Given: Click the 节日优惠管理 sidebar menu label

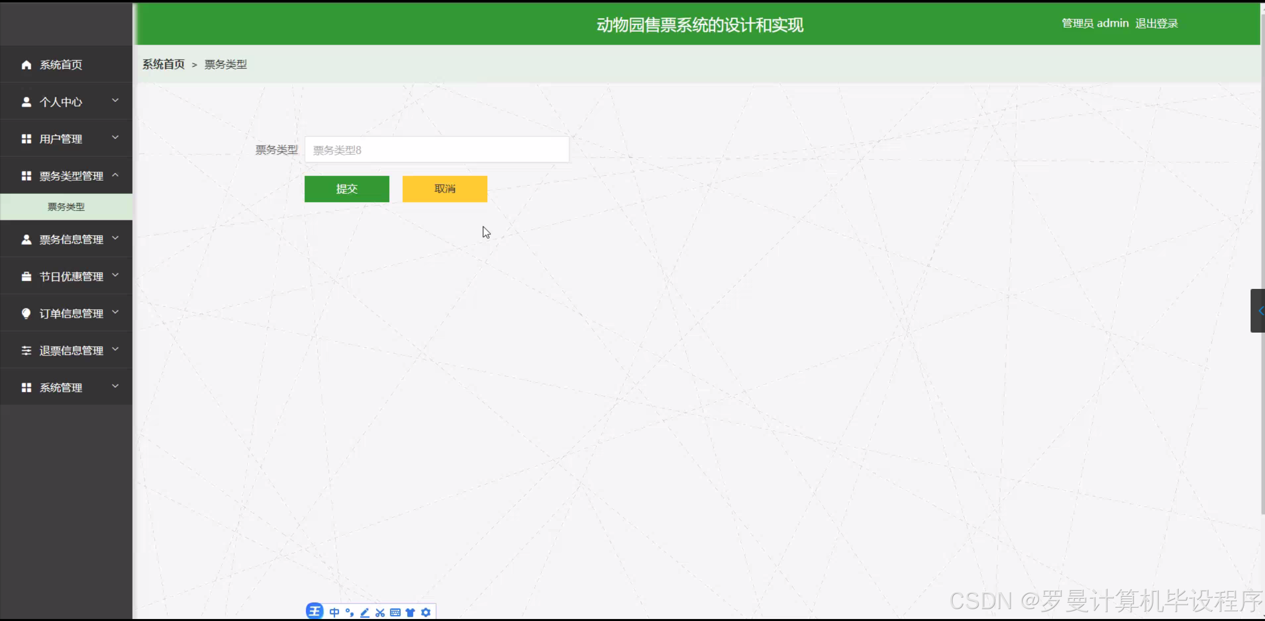Looking at the screenshot, I should [x=72, y=276].
